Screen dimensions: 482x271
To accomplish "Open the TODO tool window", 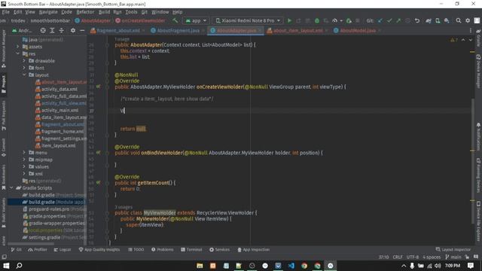I will 136,249.
